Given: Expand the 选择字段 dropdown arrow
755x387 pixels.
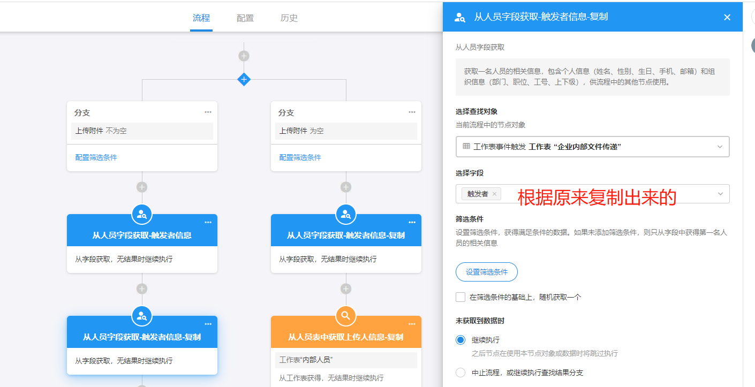Looking at the screenshot, I should [x=720, y=194].
